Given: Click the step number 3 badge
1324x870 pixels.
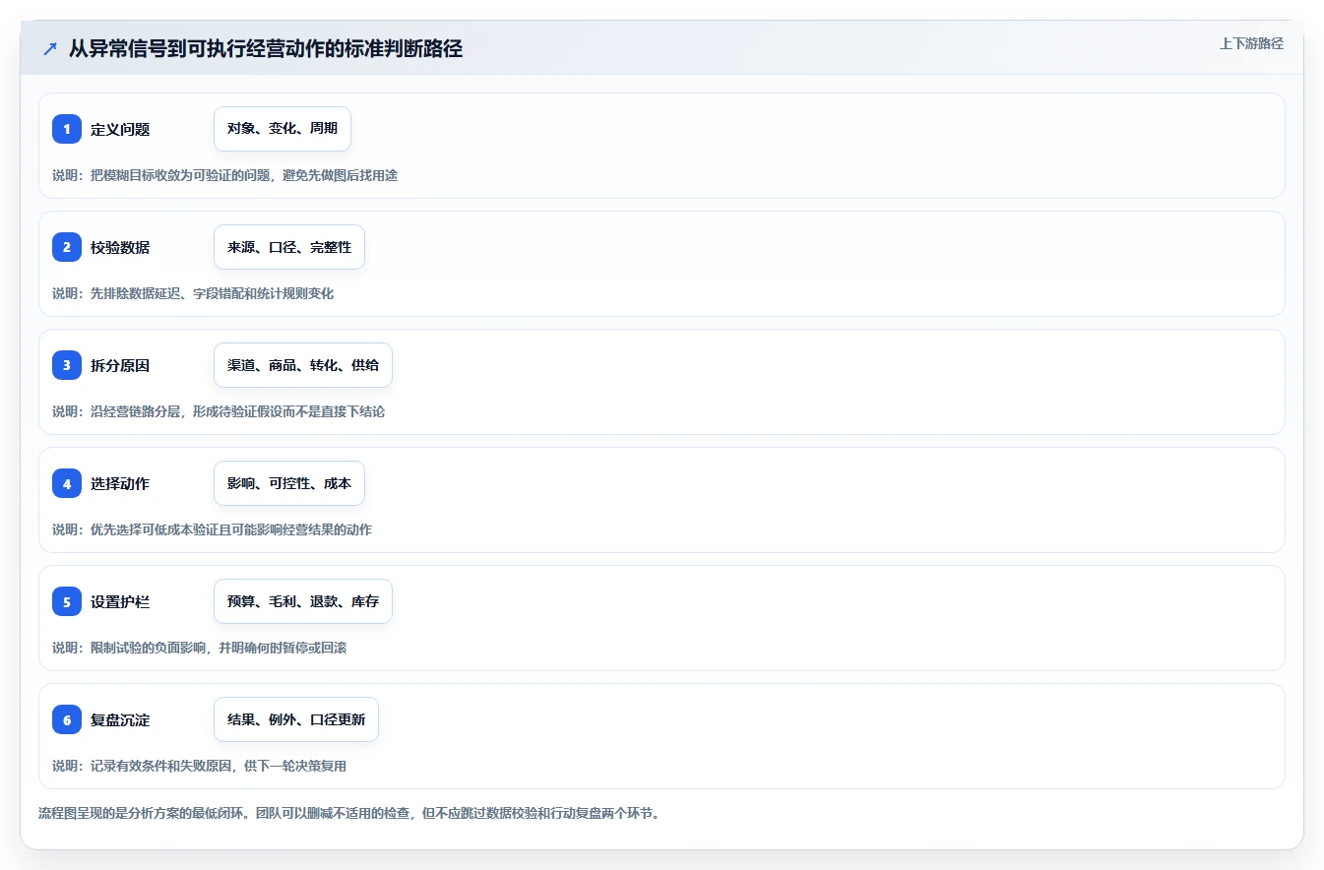Looking at the screenshot, I should tap(67, 365).
